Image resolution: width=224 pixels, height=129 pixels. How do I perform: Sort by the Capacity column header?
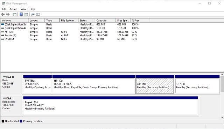pos(105,21)
